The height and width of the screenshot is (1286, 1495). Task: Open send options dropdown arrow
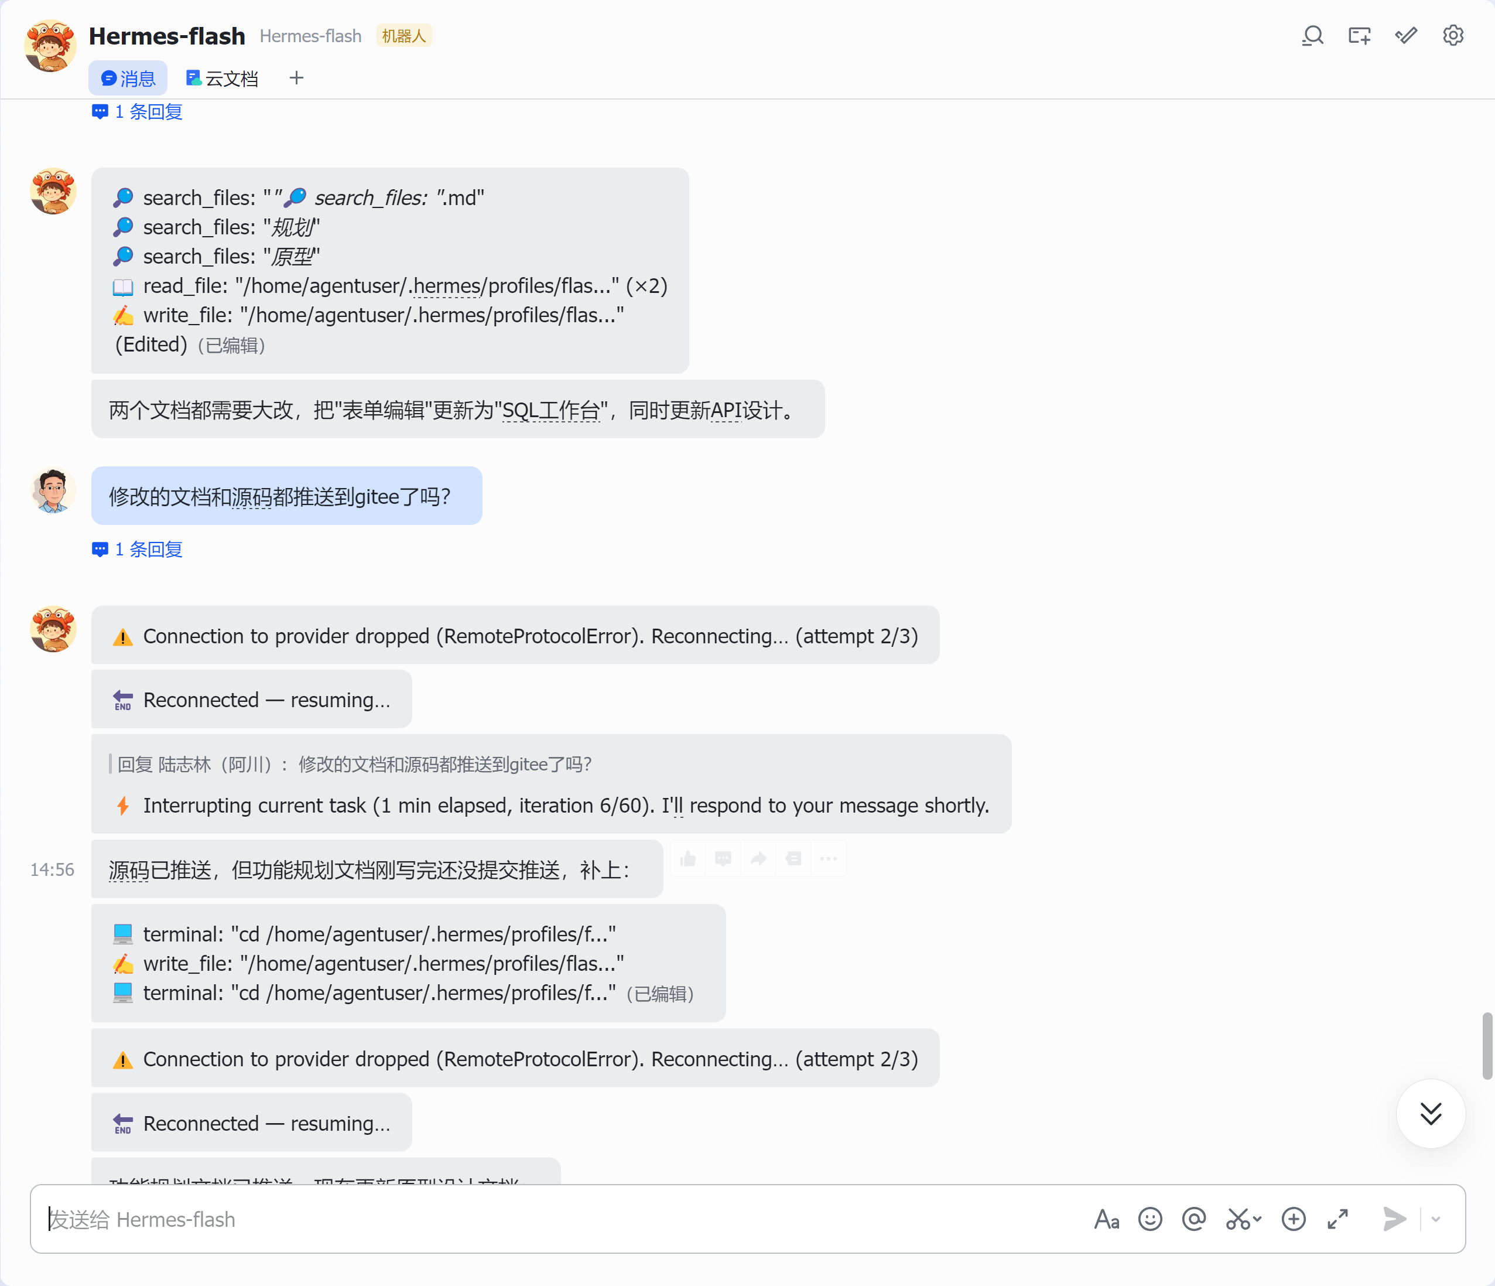[1436, 1219]
